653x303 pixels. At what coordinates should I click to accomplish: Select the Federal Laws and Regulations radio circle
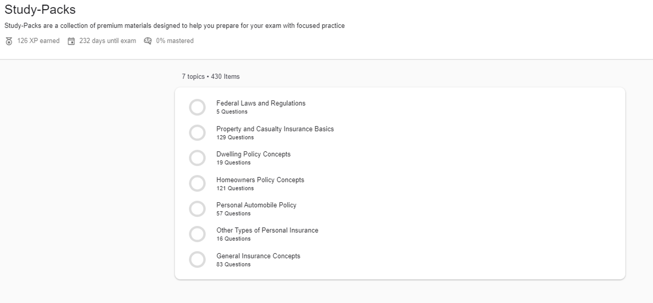[197, 107]
